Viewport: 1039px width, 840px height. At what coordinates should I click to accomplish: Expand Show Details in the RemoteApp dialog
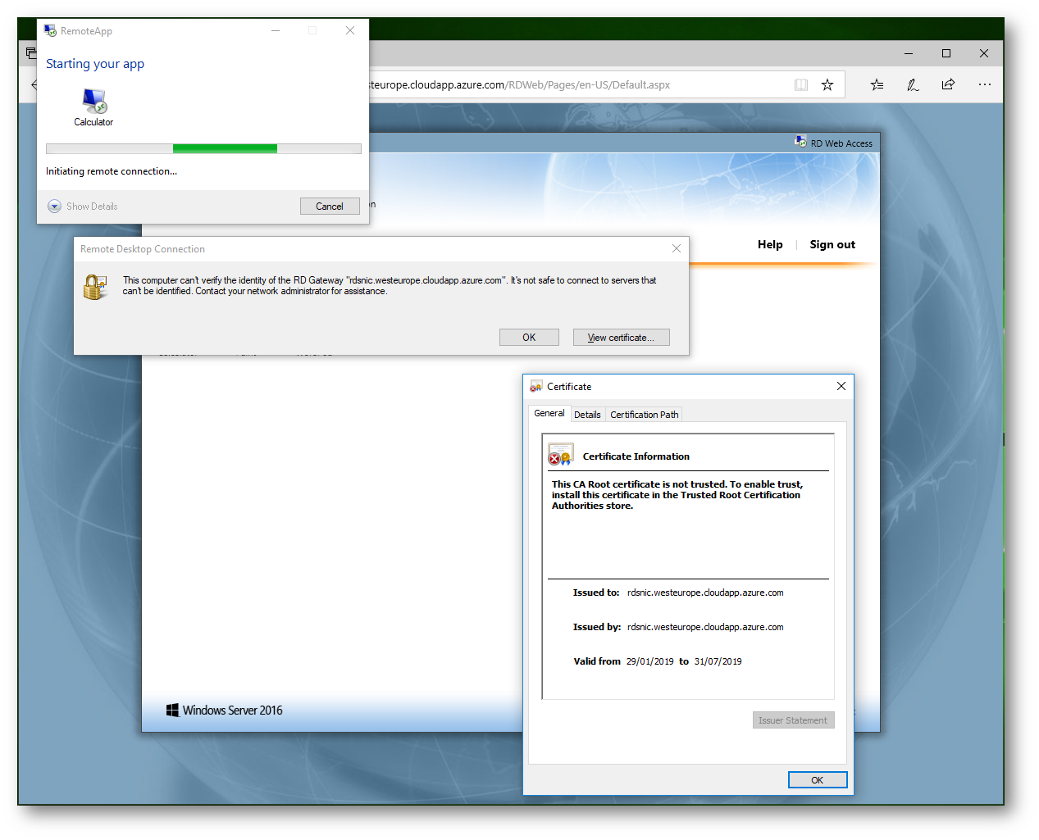[83, 207]
